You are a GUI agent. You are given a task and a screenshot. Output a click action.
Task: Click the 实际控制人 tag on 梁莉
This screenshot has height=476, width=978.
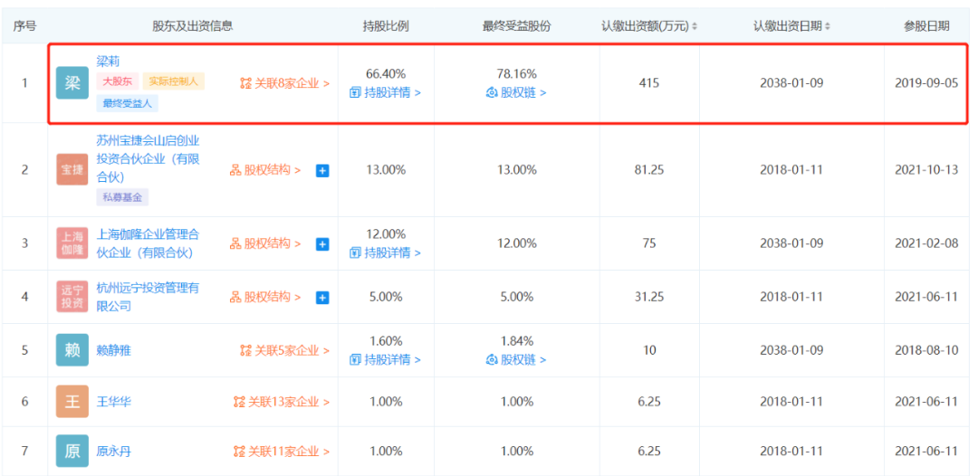point(173,81)
